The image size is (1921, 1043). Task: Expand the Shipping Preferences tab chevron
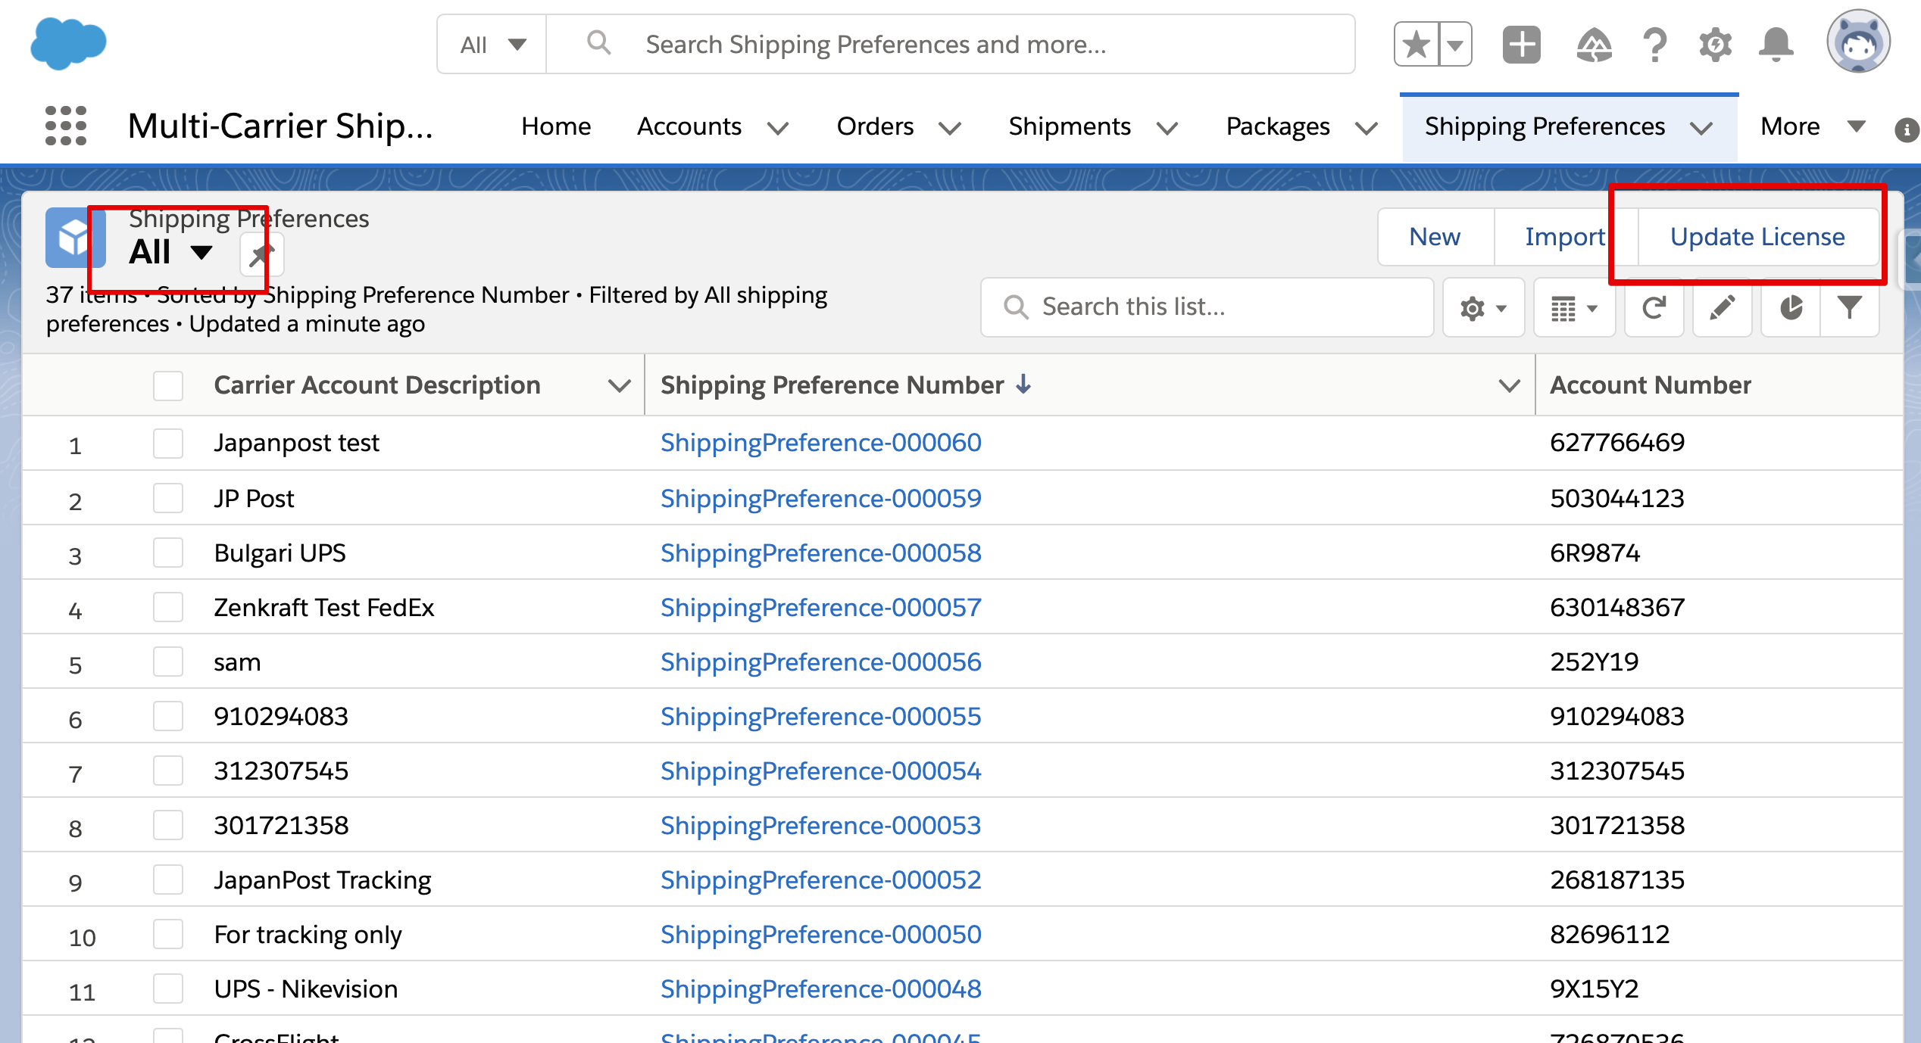click(1701, 128)
